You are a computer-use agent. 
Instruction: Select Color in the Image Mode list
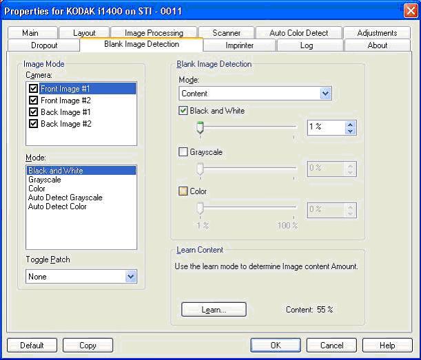point(81,189)
